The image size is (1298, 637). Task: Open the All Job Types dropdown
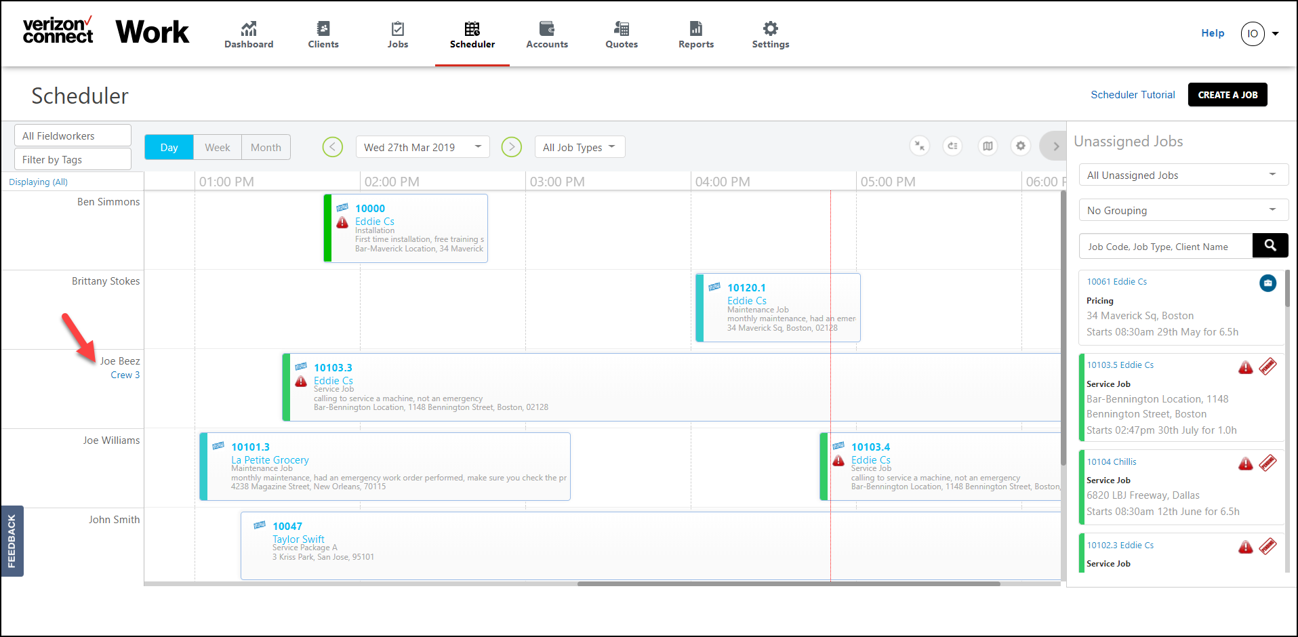579,146
